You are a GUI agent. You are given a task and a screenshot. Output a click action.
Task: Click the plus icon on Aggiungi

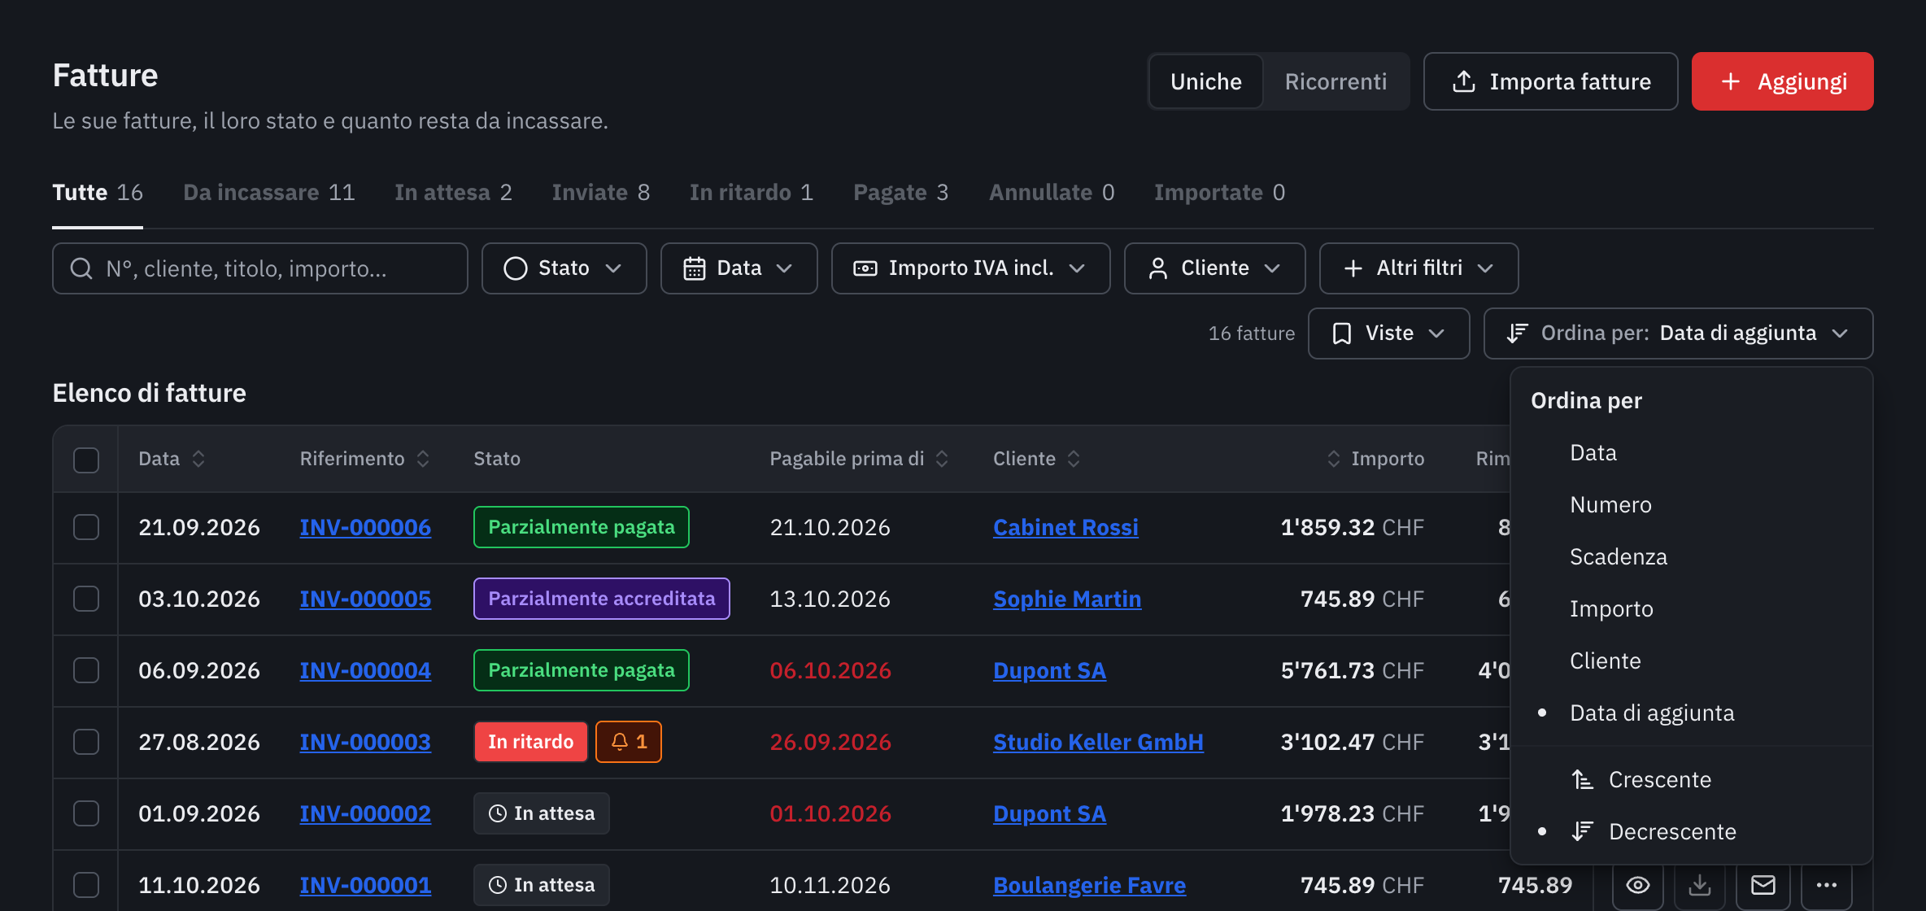coord(1731,81)
